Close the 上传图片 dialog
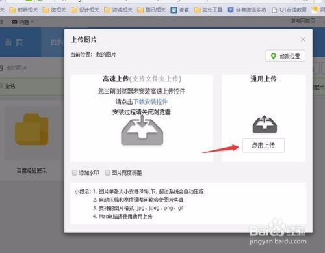325x253 pixels. coord(303,39)
